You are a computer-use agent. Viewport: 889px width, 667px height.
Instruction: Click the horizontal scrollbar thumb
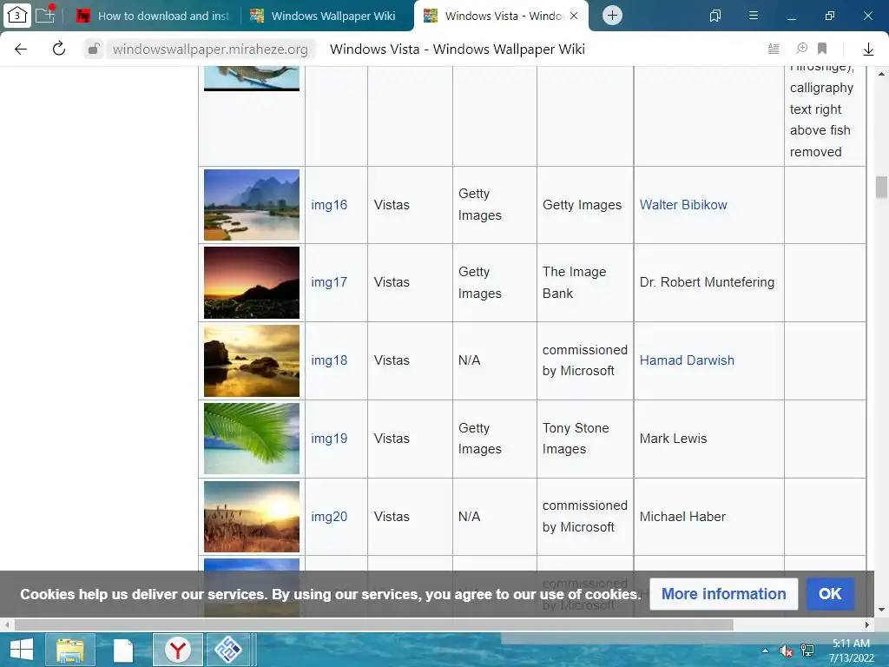click(373, 624)
